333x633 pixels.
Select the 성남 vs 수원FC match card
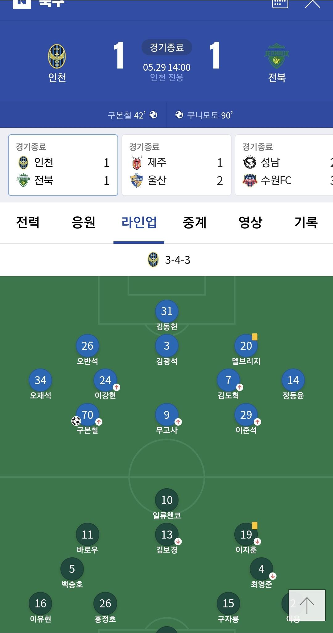tap(284, 165)
